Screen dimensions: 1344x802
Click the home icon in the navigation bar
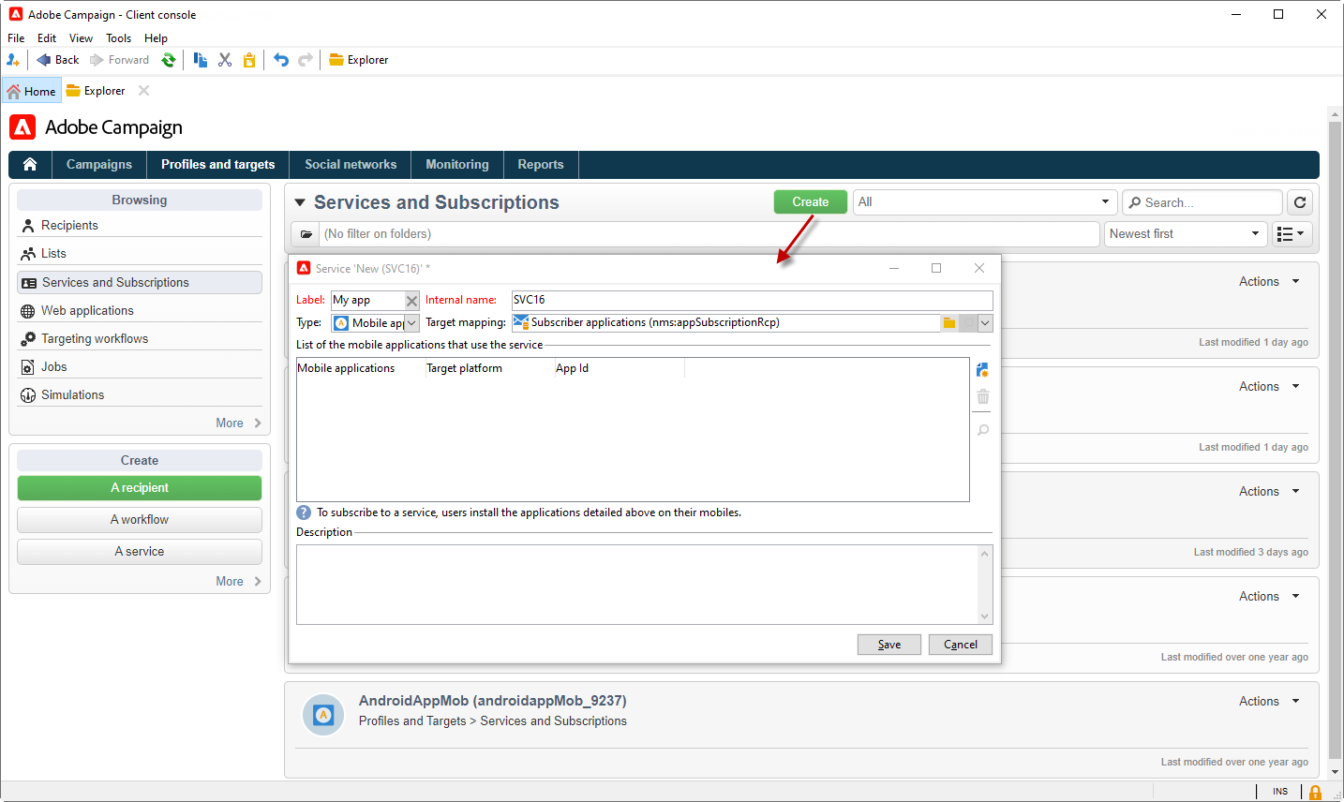30,164
